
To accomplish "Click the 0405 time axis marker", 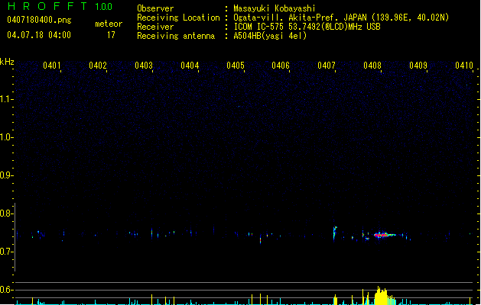I will tap(236, 66).
